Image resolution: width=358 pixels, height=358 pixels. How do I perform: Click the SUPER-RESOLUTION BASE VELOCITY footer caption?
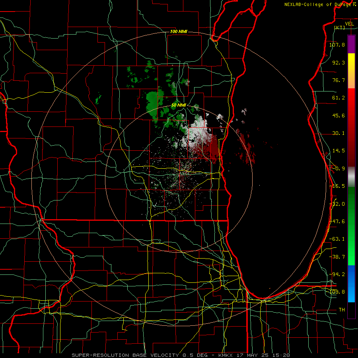point(181,355)
